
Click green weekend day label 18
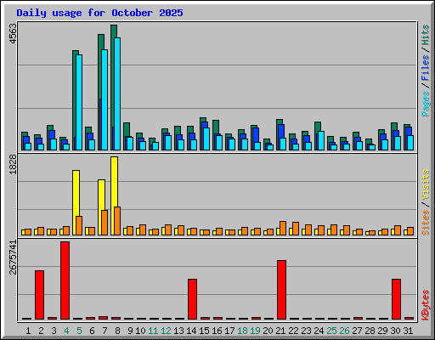pyautogui.click(x=242, y=331)
